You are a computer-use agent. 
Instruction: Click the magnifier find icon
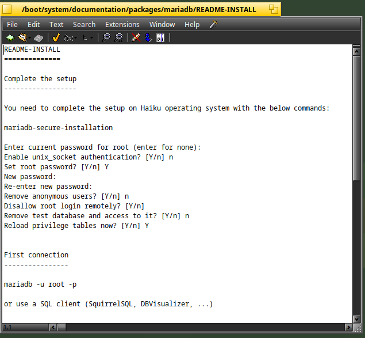[106, 37]
